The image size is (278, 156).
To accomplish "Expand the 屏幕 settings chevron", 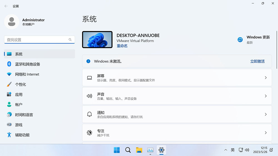I will [265, 78].
